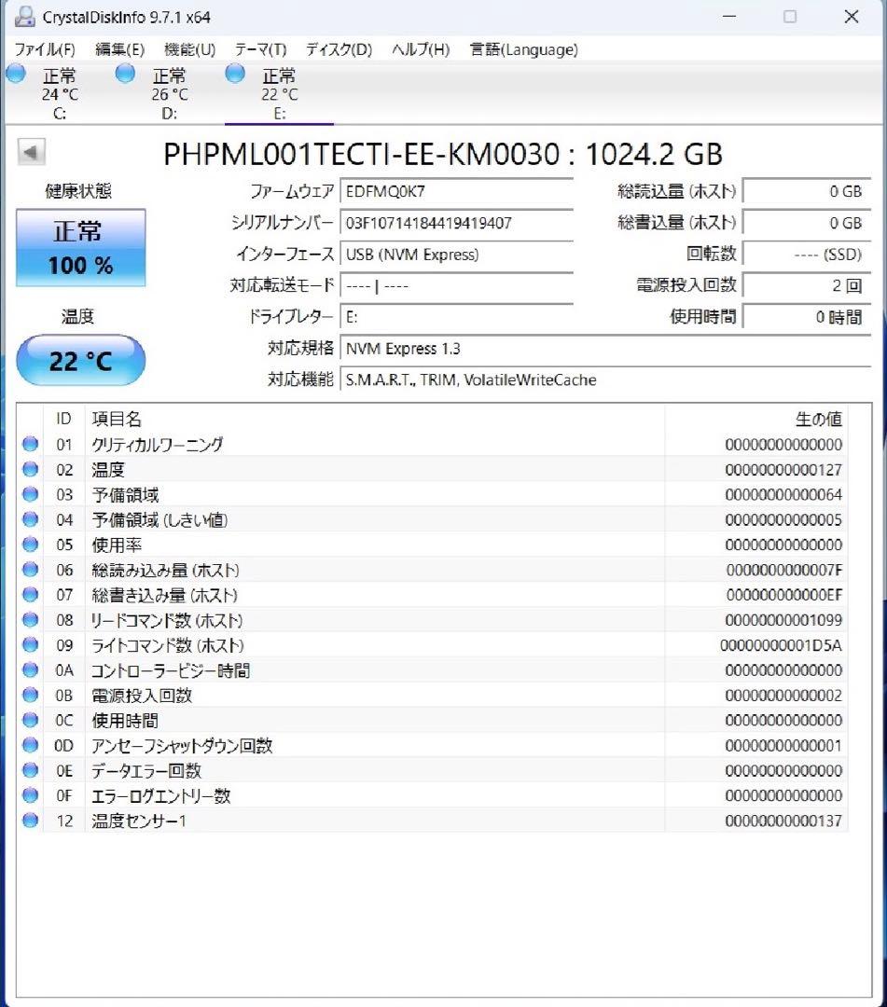Click the status dot above drive E:
887x1007 pixels.
pos(233,73)
